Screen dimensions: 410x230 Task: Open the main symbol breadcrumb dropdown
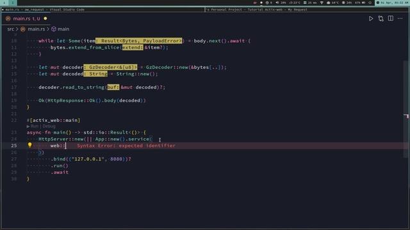[63, 29]
